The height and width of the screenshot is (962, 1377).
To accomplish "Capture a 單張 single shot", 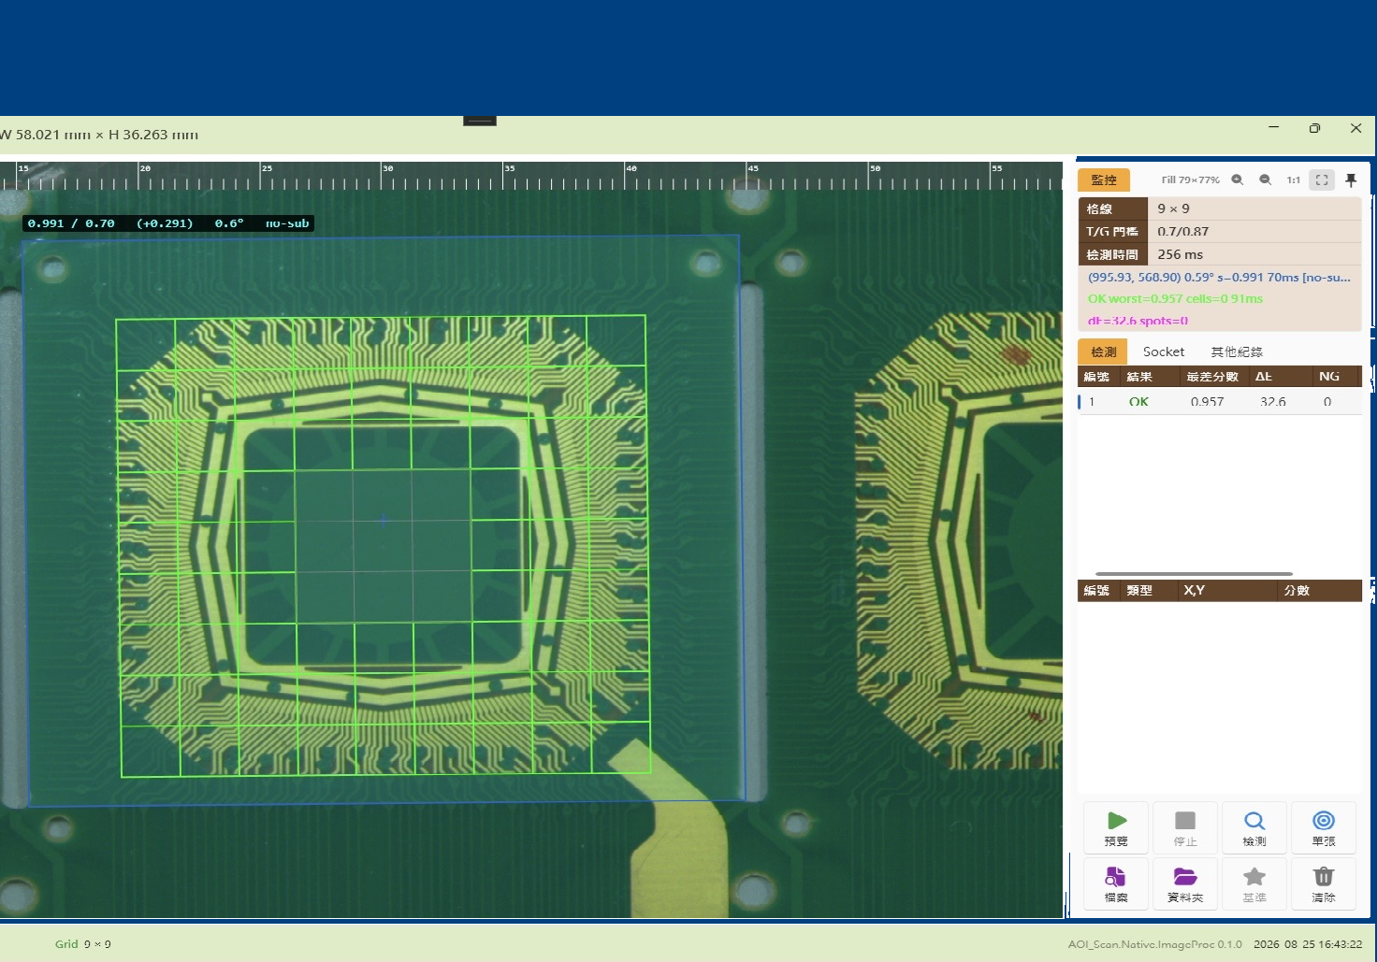I will click(x=1324, y=827).
